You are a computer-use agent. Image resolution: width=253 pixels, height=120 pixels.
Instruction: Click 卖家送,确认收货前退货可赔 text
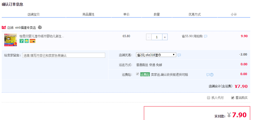(x=169, y=75)
